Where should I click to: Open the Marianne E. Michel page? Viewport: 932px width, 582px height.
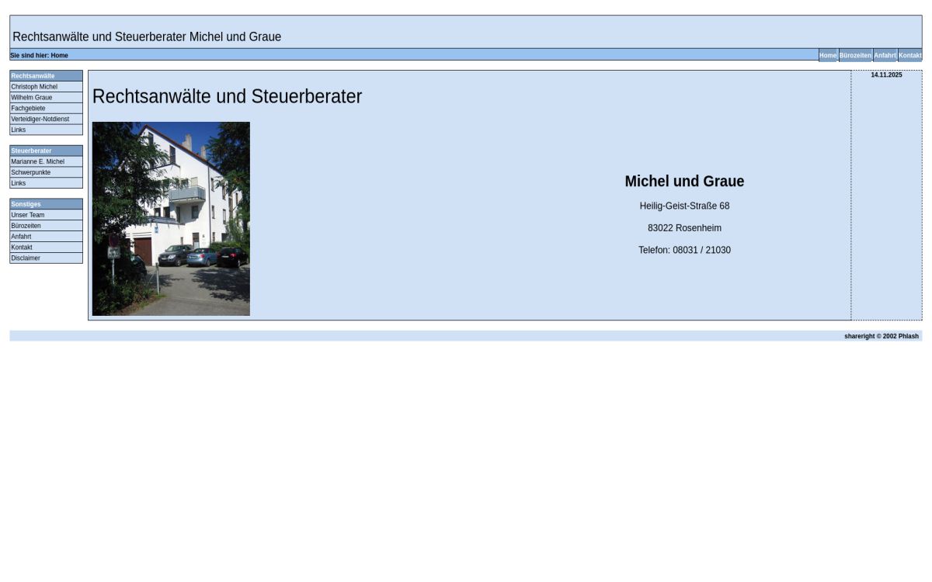pyautogui.click(x=37, y=161)
